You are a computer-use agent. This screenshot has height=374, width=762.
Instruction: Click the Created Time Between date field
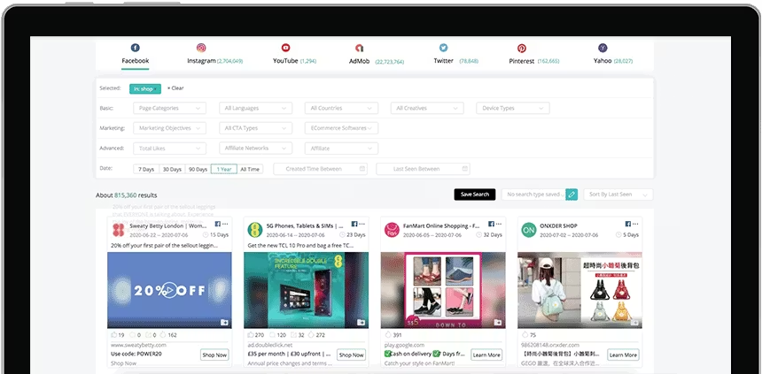[320, 169]
